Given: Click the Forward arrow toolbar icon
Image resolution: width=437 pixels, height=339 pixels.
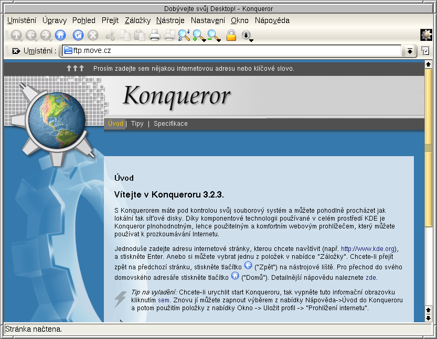Looking at the screenshot, I should pyautogui.click(x=46, y=35).
